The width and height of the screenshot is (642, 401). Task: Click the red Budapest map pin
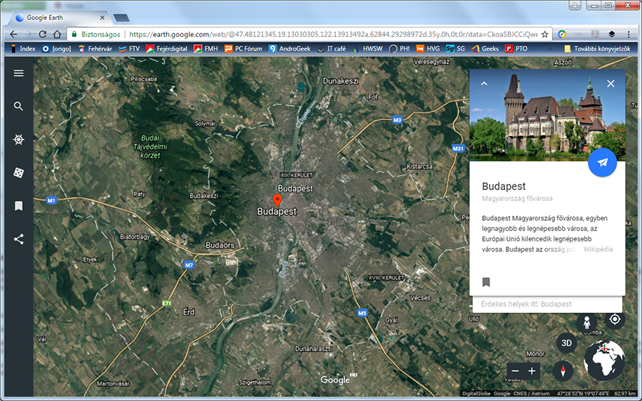click(277, 200)
